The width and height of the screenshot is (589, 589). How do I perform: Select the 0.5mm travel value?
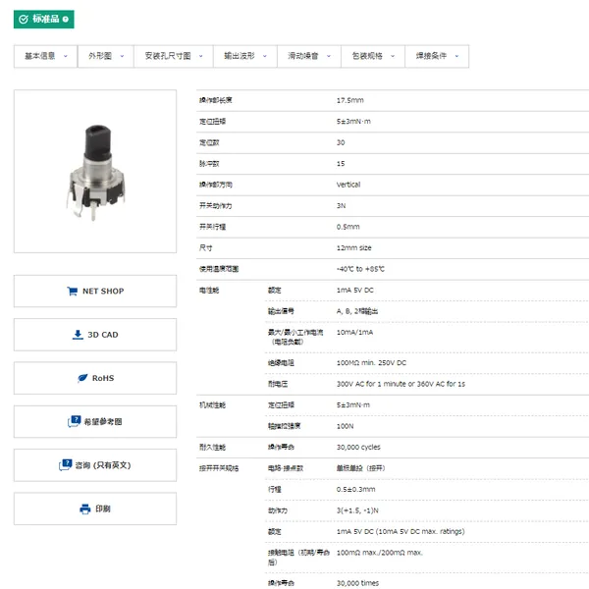[x=348, y=227]
